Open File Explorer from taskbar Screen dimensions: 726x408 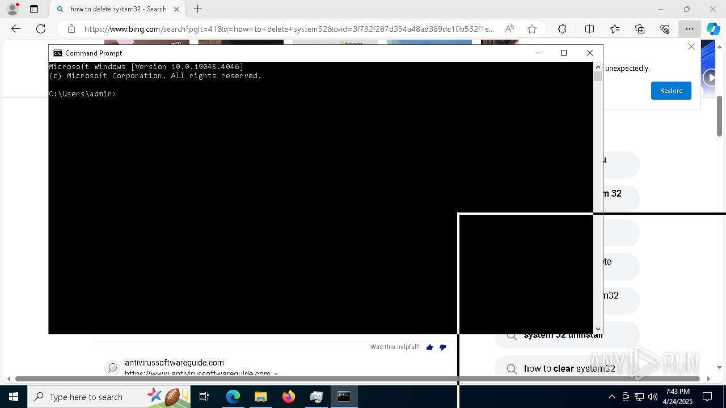[260, 397]
